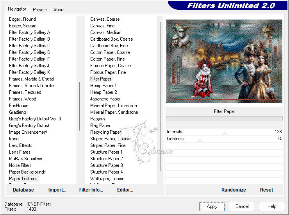Choose the Canvas, Fine filter

[102, 26]
